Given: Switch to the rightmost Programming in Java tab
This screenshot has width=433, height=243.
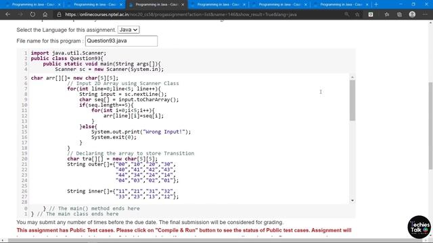Looking at the screenshot, I should (341, 5).
